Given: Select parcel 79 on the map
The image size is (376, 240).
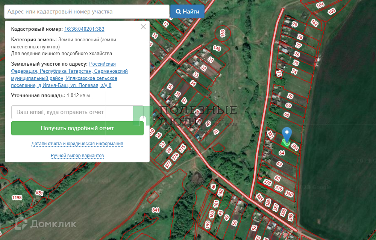Looking at the screenshot, I should [295, 24].
